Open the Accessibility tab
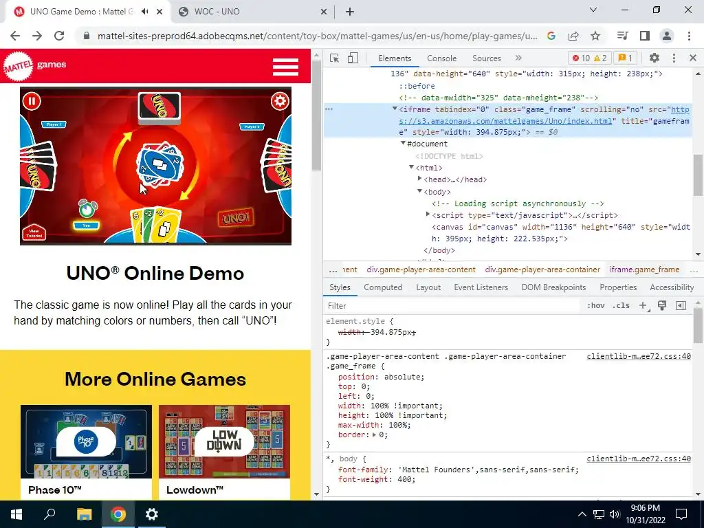Image resolution: width=704 pixels, height=528 pixels. pos(672,287)
